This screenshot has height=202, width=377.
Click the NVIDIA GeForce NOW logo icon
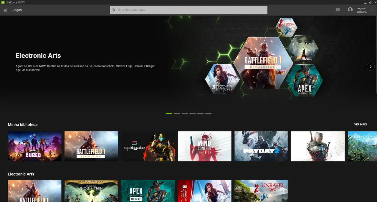[x=3, y=2]
